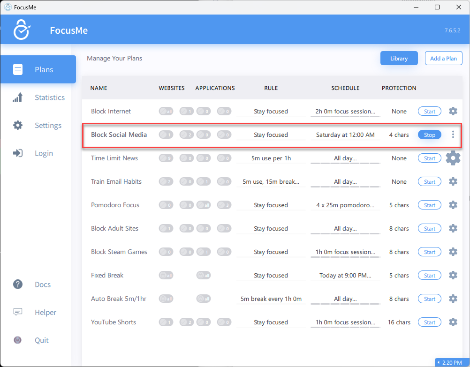Quit the FocusMe application
Screen dimensions: 470x367
click(41, 340)
